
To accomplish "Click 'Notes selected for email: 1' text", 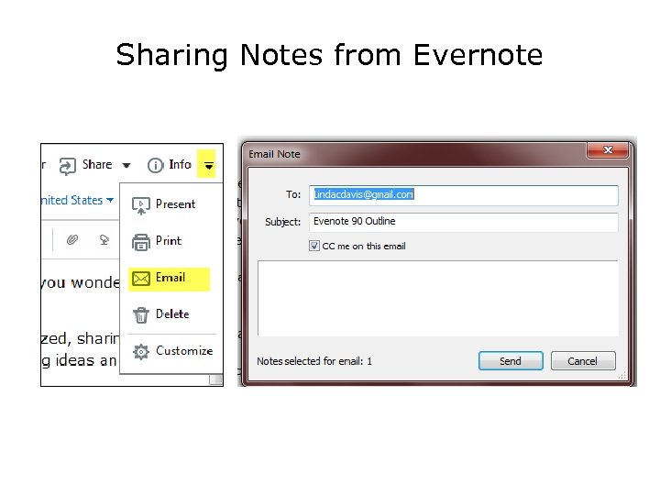I will pos(314,361).
